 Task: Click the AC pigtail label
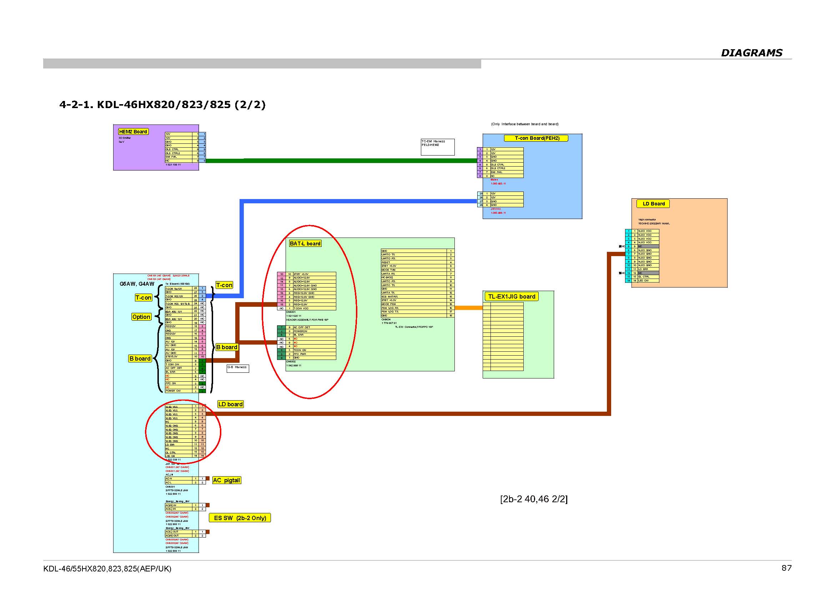pos(226,480)
